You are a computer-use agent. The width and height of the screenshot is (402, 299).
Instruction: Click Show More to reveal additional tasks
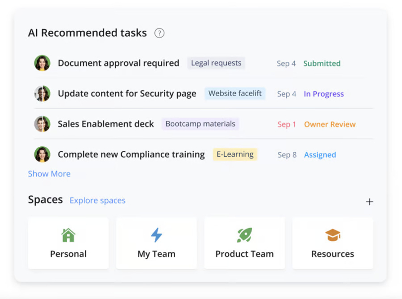(49, 174)
